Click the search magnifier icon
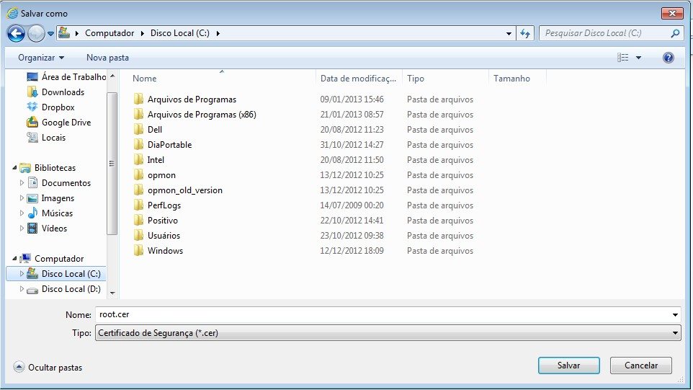The image size is (693, 390). tap(675, 33)
